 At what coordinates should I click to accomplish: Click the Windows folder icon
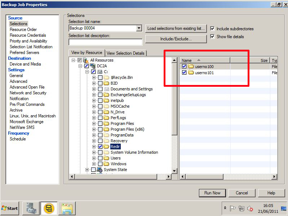106,164
